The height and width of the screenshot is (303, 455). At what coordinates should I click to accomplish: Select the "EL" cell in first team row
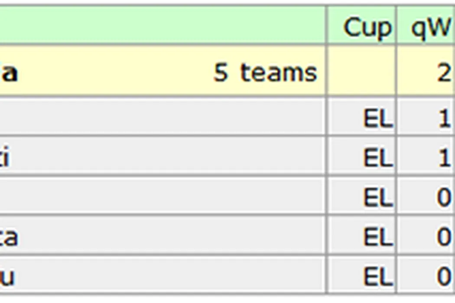tap(377, 119)
